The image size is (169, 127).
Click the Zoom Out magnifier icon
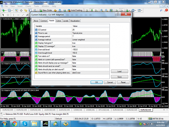(106, 10)
